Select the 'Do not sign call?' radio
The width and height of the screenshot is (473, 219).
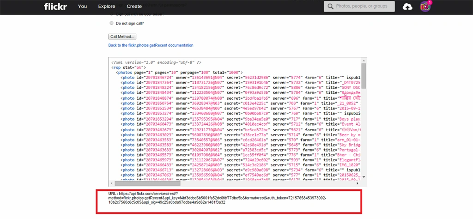112,23
